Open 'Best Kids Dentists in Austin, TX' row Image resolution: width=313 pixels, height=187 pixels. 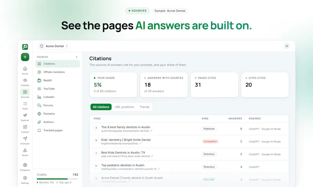click(x=189, y=154)
